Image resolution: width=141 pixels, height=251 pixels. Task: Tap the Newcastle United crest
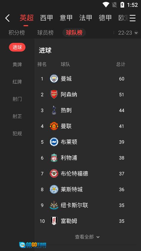coord(54,205)
